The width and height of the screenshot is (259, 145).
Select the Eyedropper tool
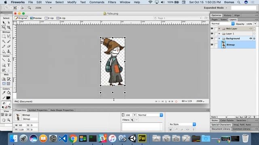point(4,93)
